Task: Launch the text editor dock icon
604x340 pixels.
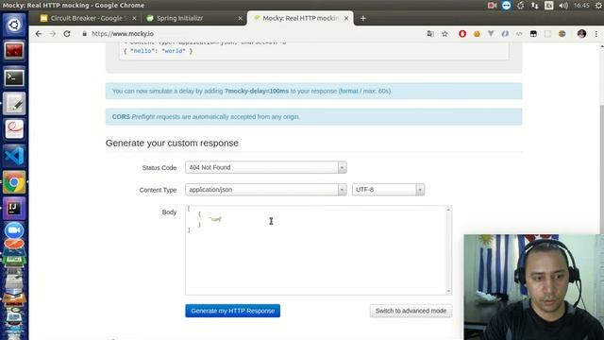Action: (x=14, y=104)
